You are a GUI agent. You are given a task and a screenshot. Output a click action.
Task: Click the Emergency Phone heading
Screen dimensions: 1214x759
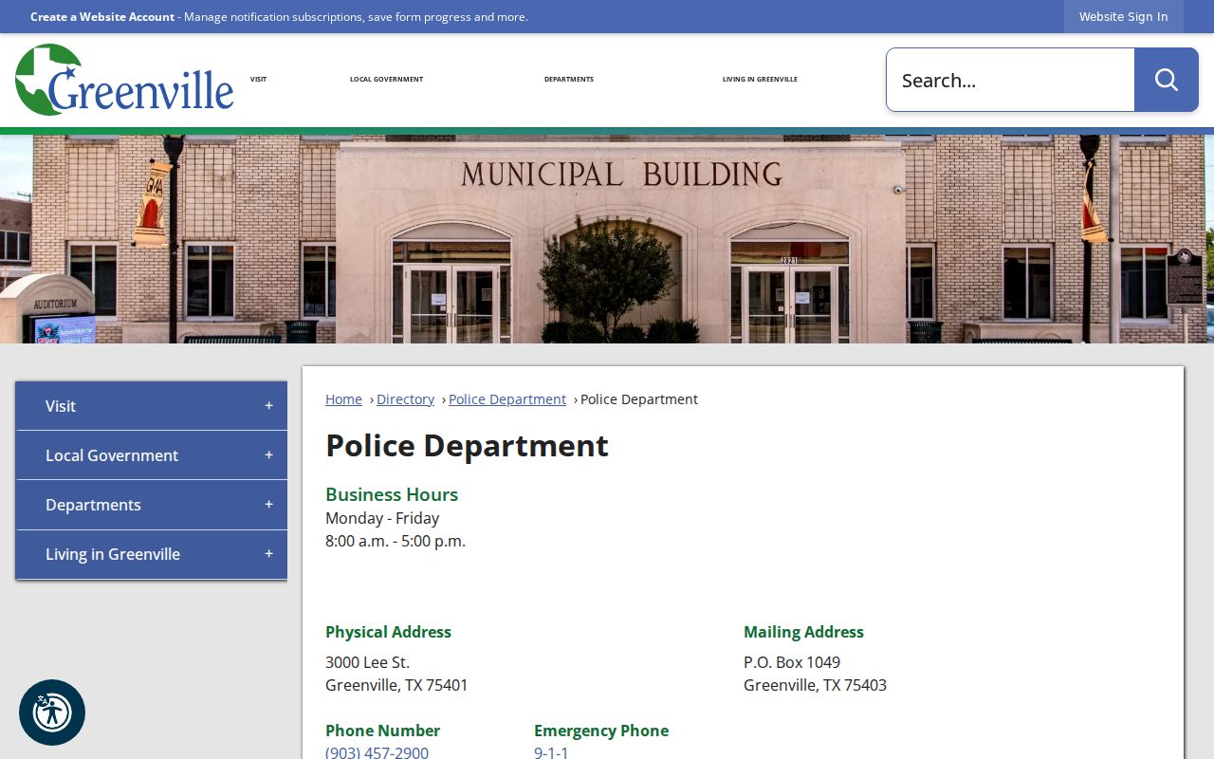[x=601, y=731]
